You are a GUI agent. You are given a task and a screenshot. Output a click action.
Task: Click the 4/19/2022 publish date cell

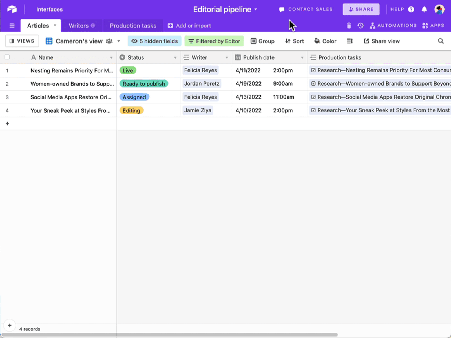(249, 84)
